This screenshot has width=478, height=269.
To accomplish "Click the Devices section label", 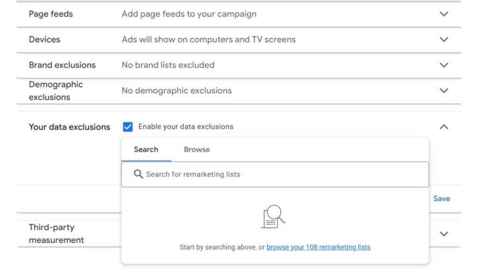I will tap(44, 39).
